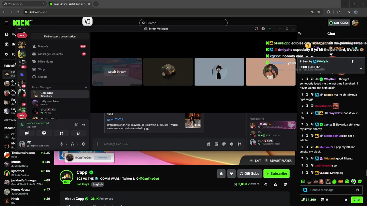Open Discord Help icon in title bar
Screen dimensions: 367x206
click(263, 29)
